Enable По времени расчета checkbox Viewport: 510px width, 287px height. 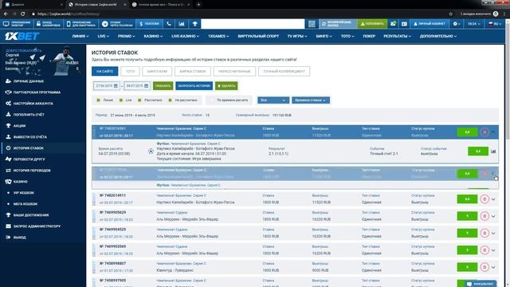(212, 100)
